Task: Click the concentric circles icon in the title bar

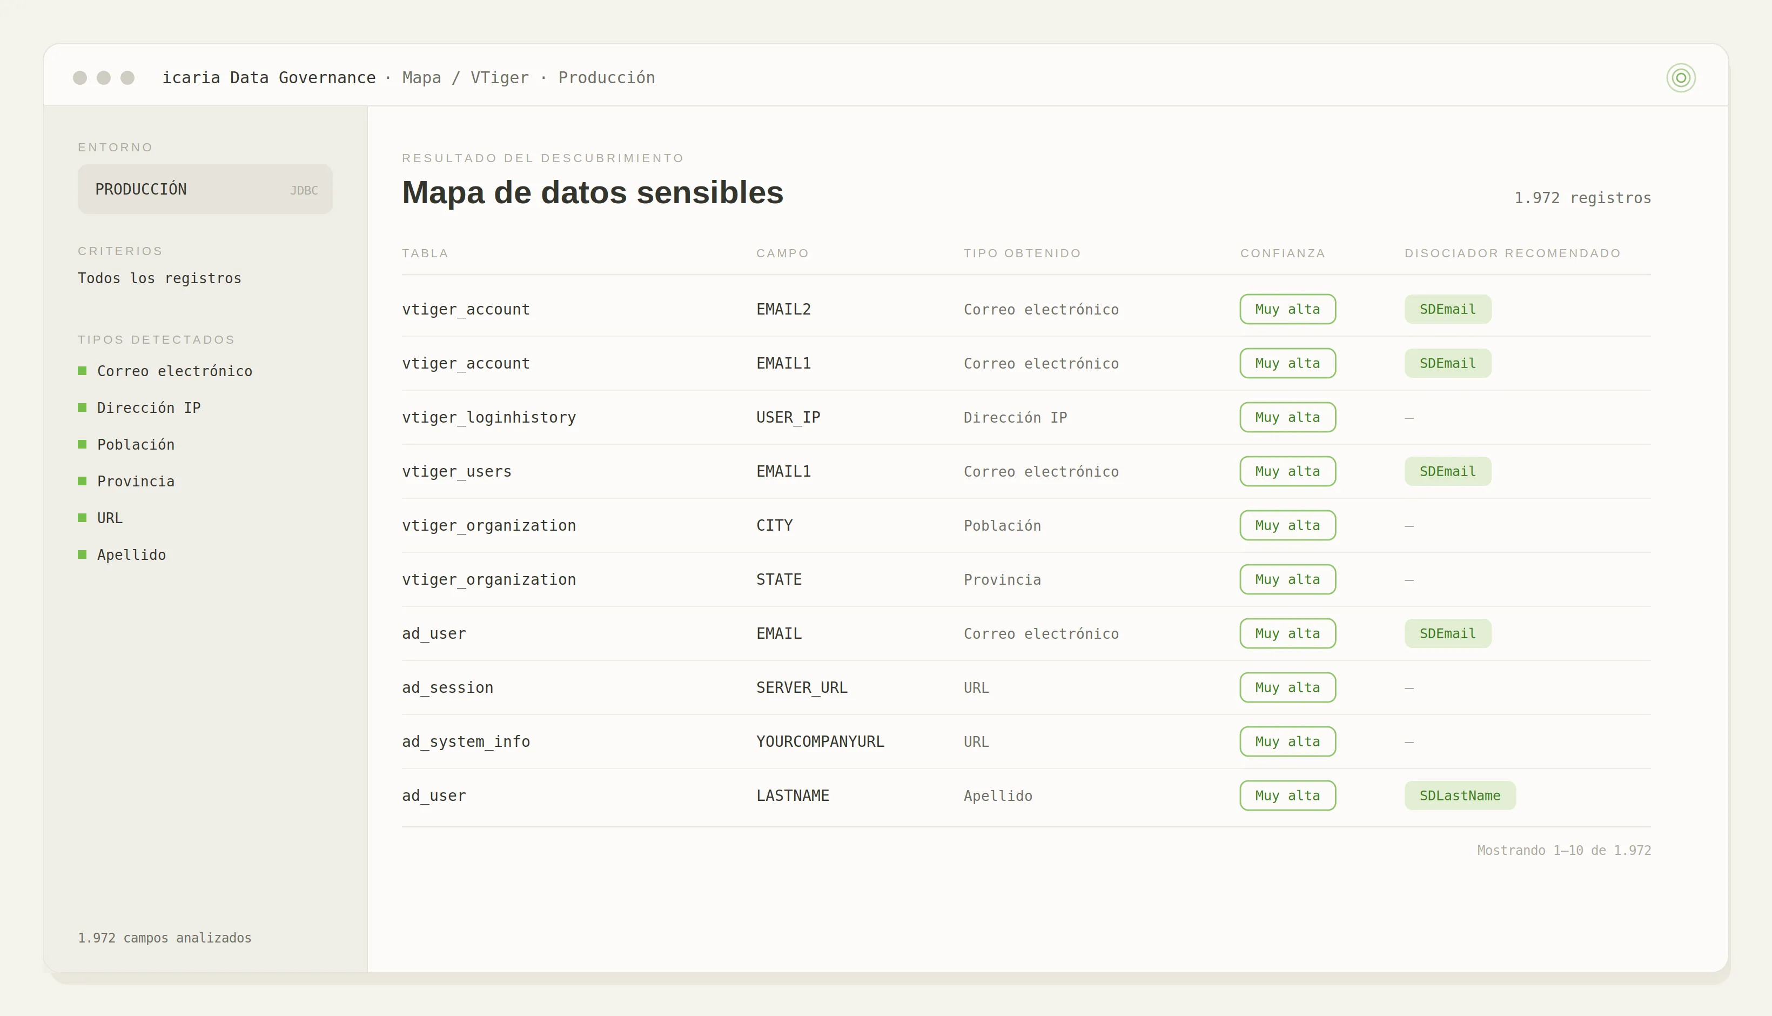Action: tap(1681, 77)
